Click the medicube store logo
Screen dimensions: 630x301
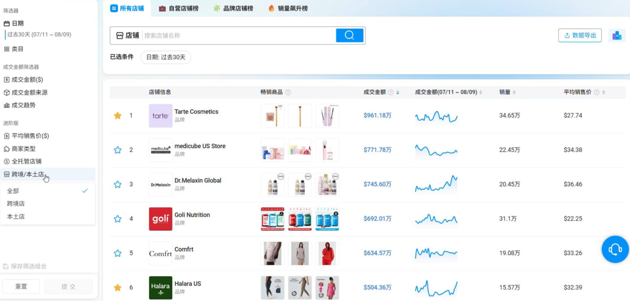pos(160,150)
